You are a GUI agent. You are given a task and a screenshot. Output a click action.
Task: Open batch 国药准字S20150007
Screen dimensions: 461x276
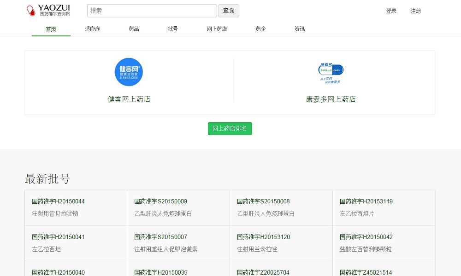click(x=161, y=237)
